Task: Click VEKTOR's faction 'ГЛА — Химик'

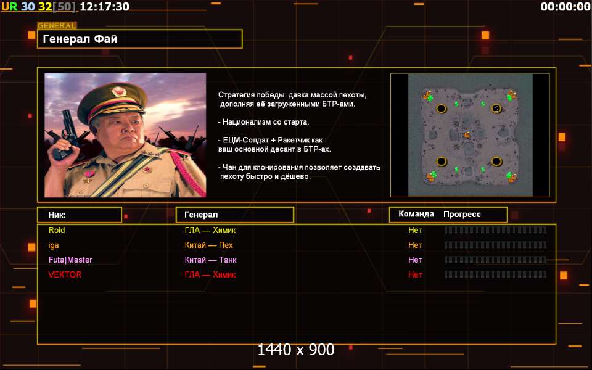Action: coord(210,274)
